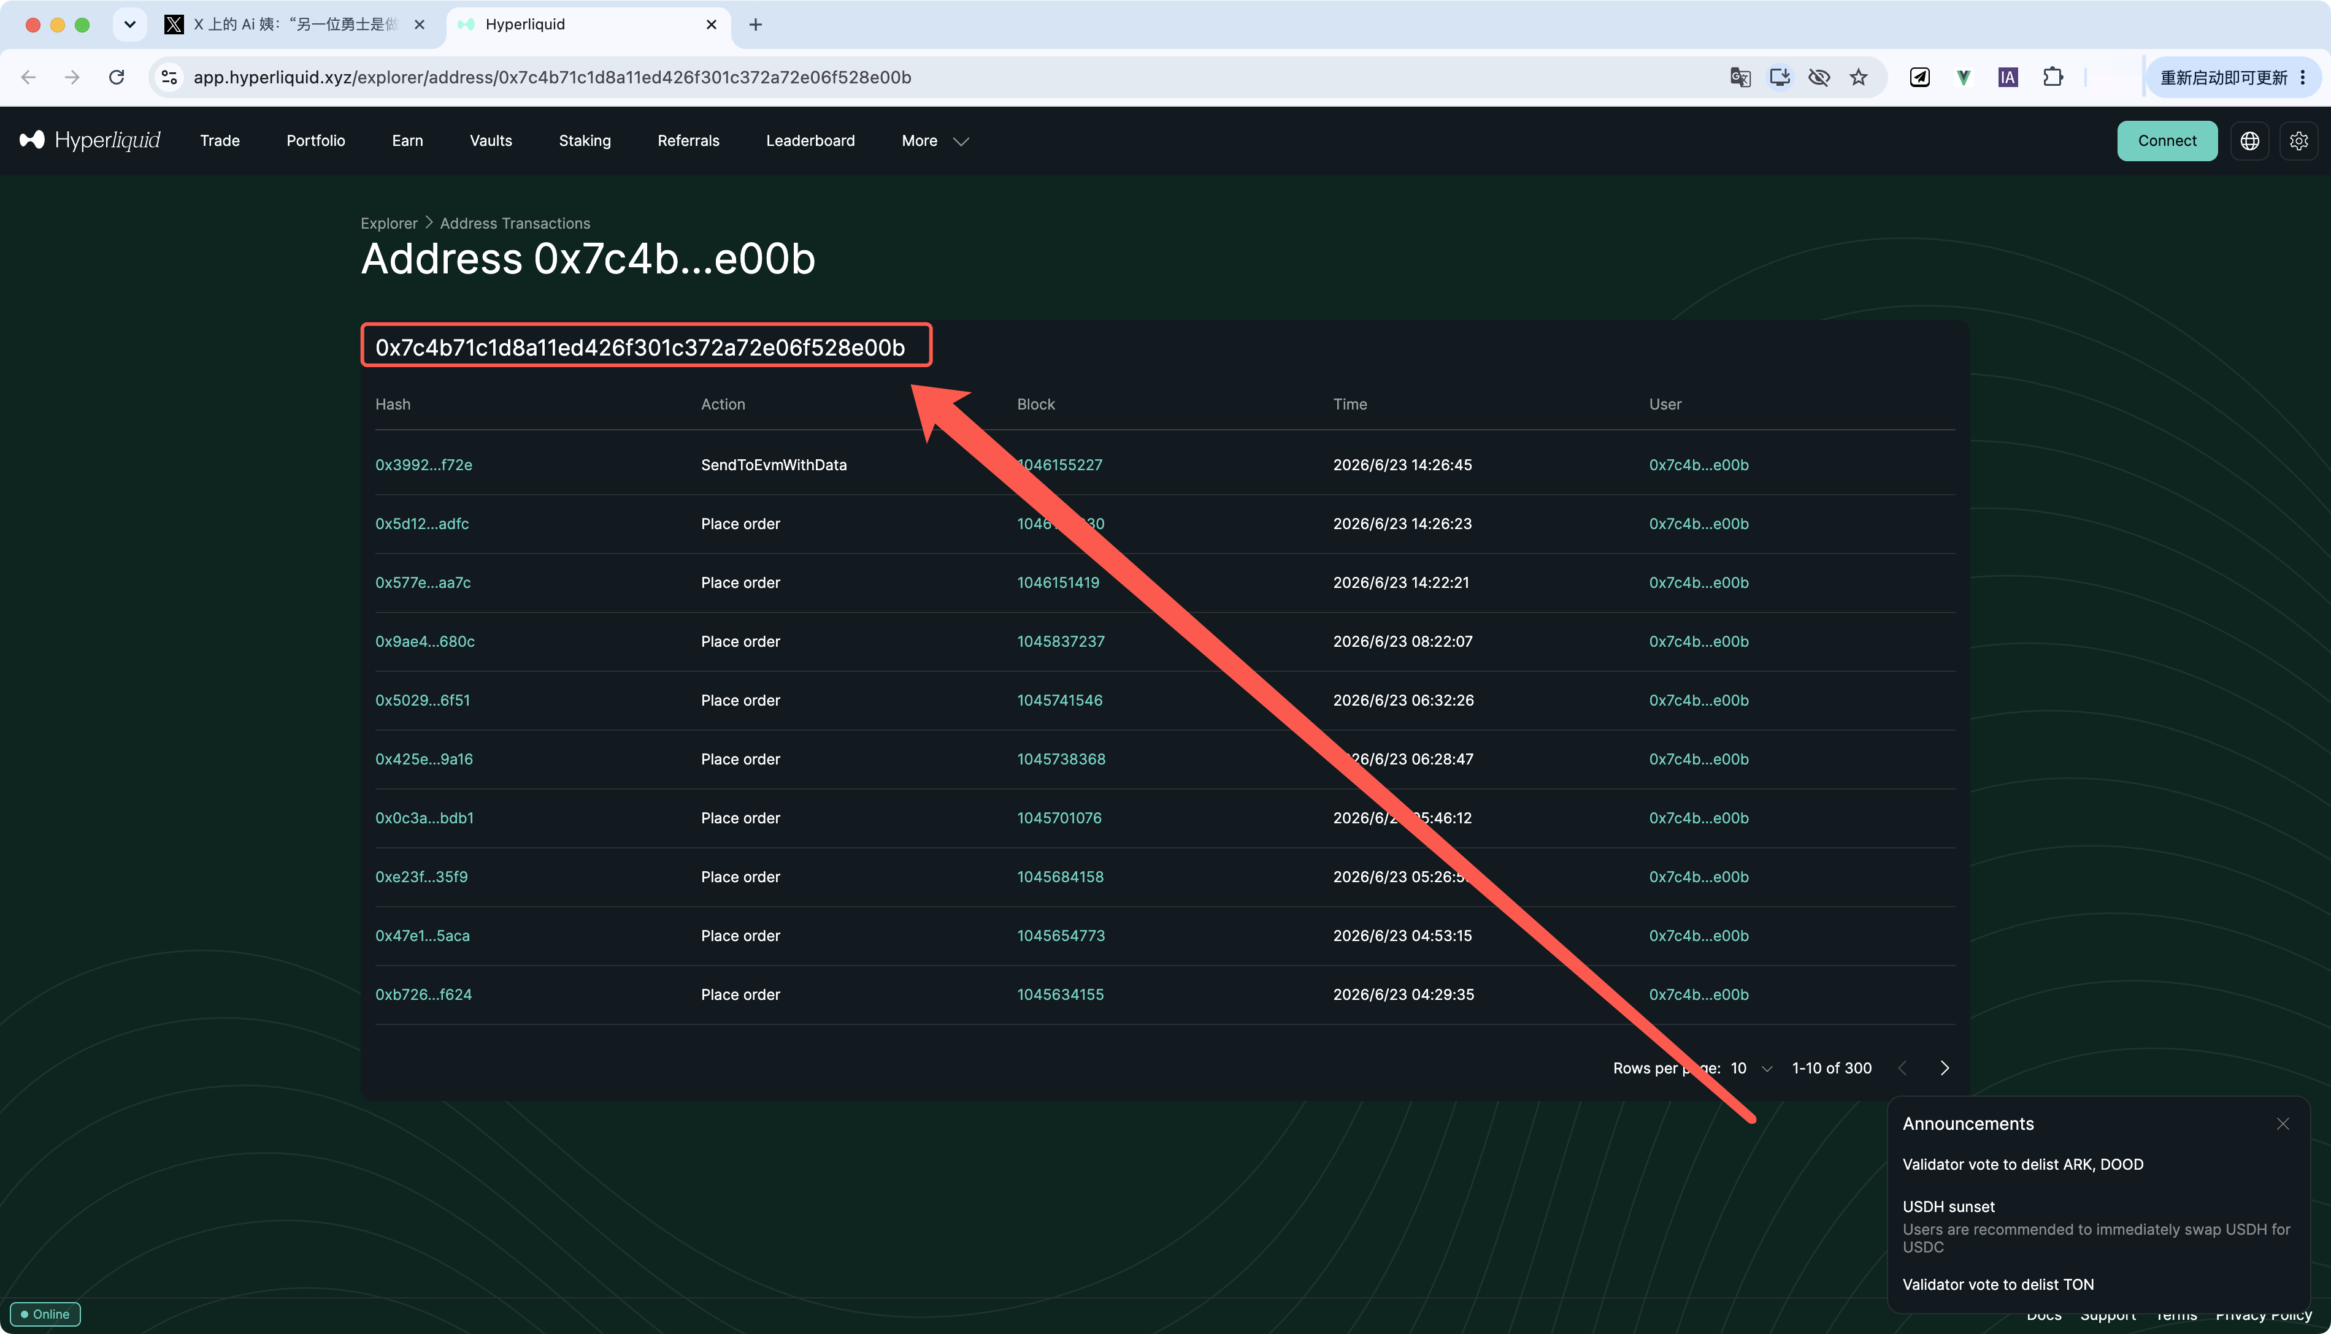Open the Vaults page
The width and height of the screenshot is (2331, 1334).
(490, 141)
